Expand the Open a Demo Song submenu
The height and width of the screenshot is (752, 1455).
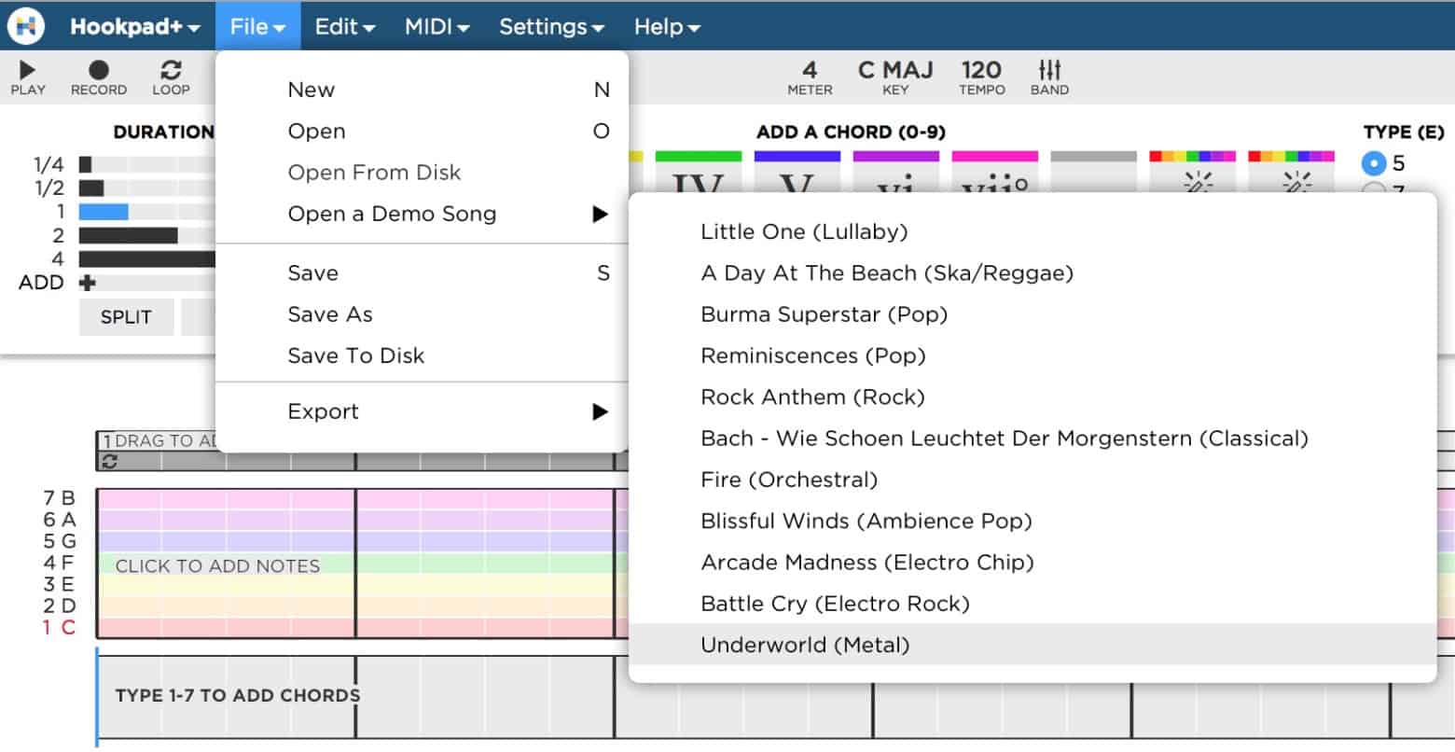click(x=392, y=214)
